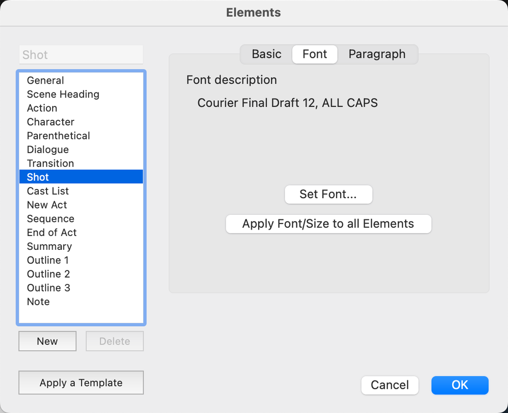508x413 pixels.
Task: Select the Font tab
Action: pyautogui.click(x=314, y=54)
